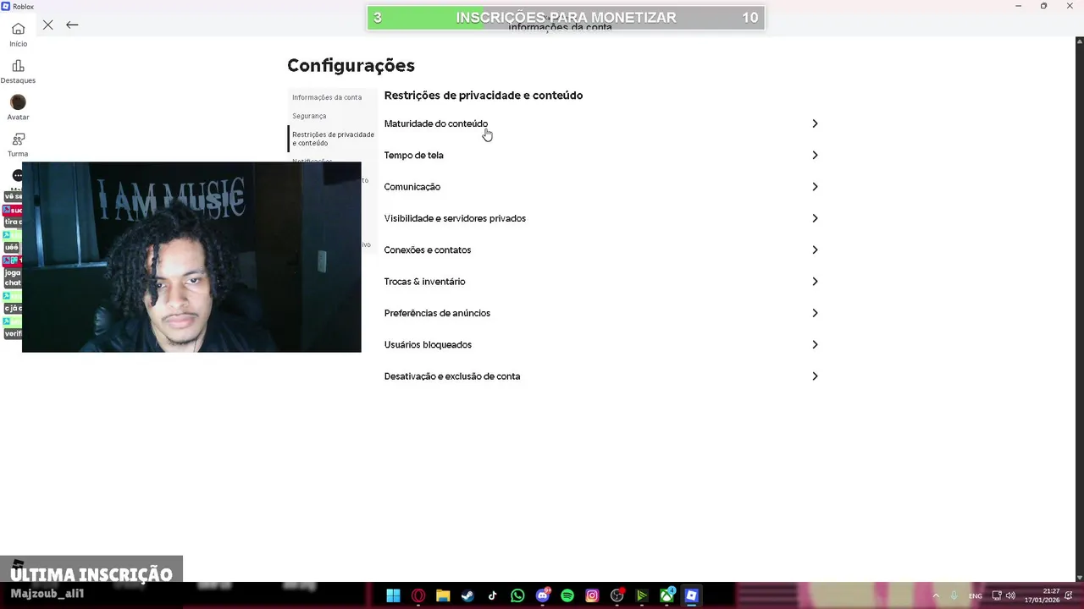Open clock and date in taskbar
Viewport: 1084px width, 609px height.
[x=1043, y=595]
